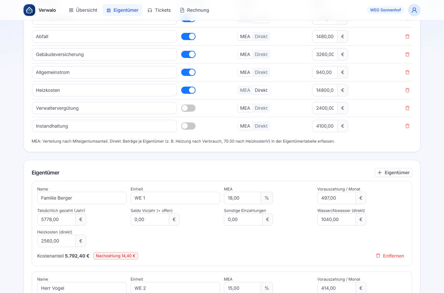Delete the Verwaltervergütung row
Image resolution: width=444 pixels, height=293 pixels.
pos(407,108)
